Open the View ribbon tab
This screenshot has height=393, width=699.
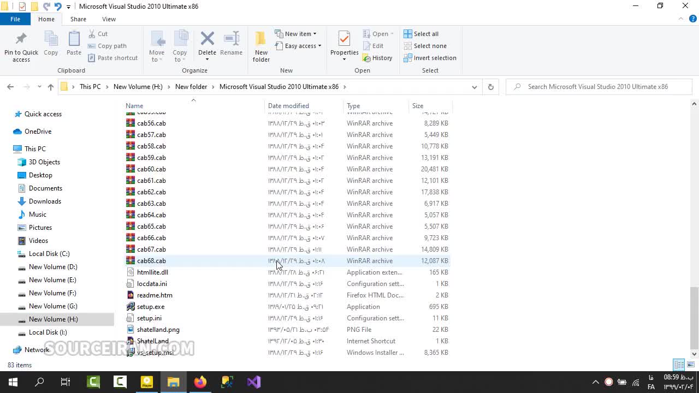pos(109,19)
